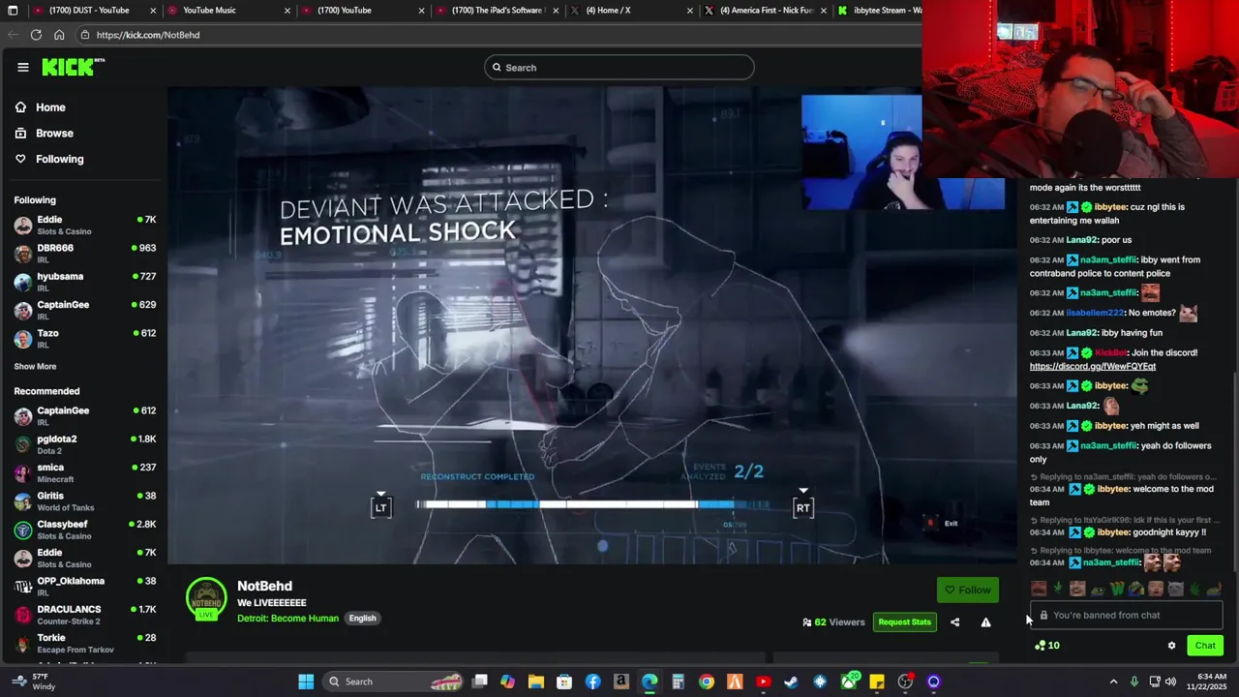Open Windows Start menu

[x=306, y=682]
